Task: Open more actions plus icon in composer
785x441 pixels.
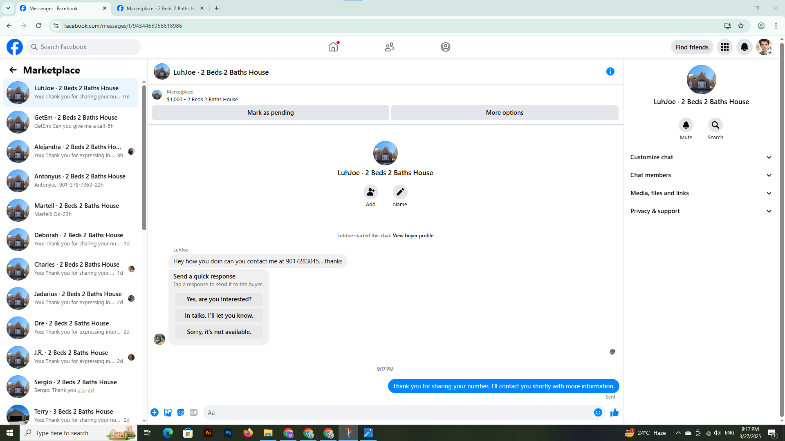Action: click(155, 412)
